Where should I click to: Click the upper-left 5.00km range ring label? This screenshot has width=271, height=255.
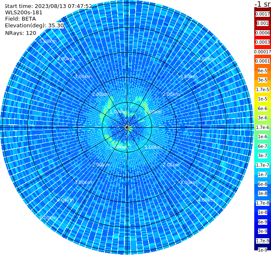tap(48, 41)
